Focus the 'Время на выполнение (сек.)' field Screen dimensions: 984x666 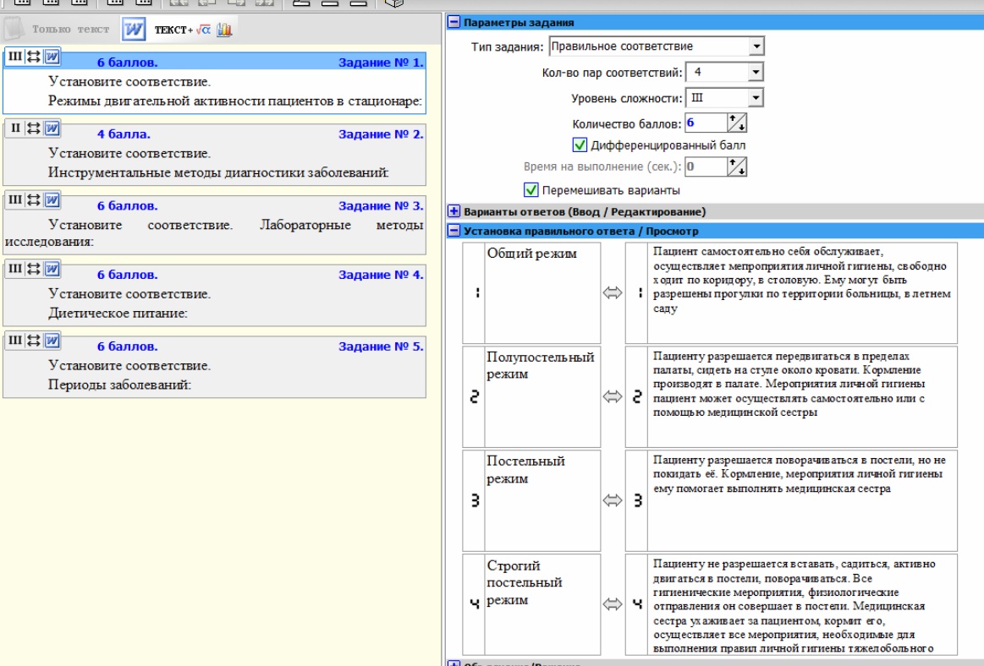(x=706, y=166)
